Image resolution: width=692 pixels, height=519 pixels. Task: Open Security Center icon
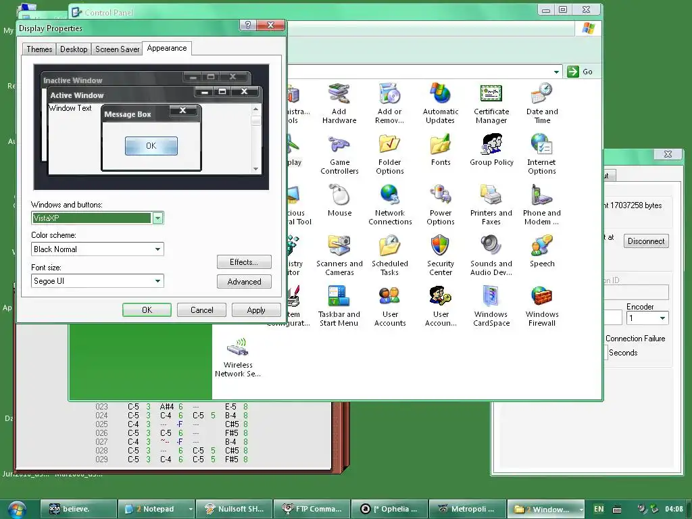(441, 255)
